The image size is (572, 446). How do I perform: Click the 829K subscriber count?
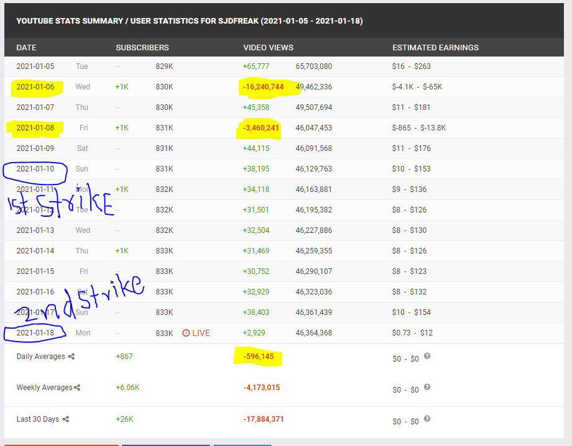165,66
